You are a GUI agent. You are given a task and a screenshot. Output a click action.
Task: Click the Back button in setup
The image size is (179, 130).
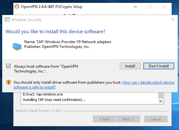click(104, 119)
